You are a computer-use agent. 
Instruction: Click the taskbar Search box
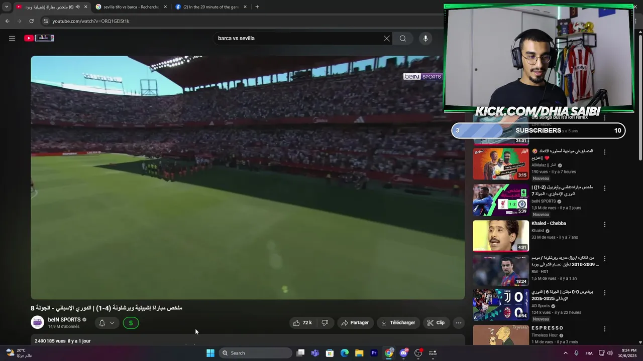(256, 353)
